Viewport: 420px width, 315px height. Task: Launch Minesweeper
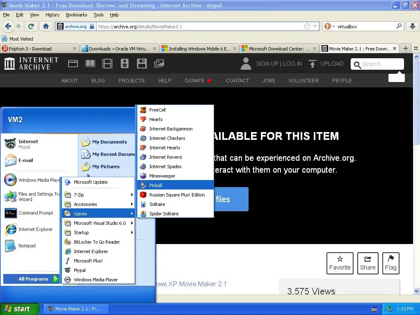point(176,176)
